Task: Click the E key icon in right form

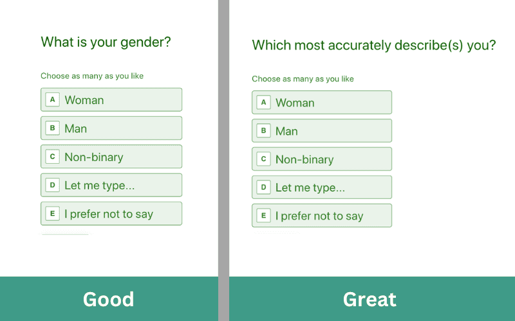Action: 263,216
